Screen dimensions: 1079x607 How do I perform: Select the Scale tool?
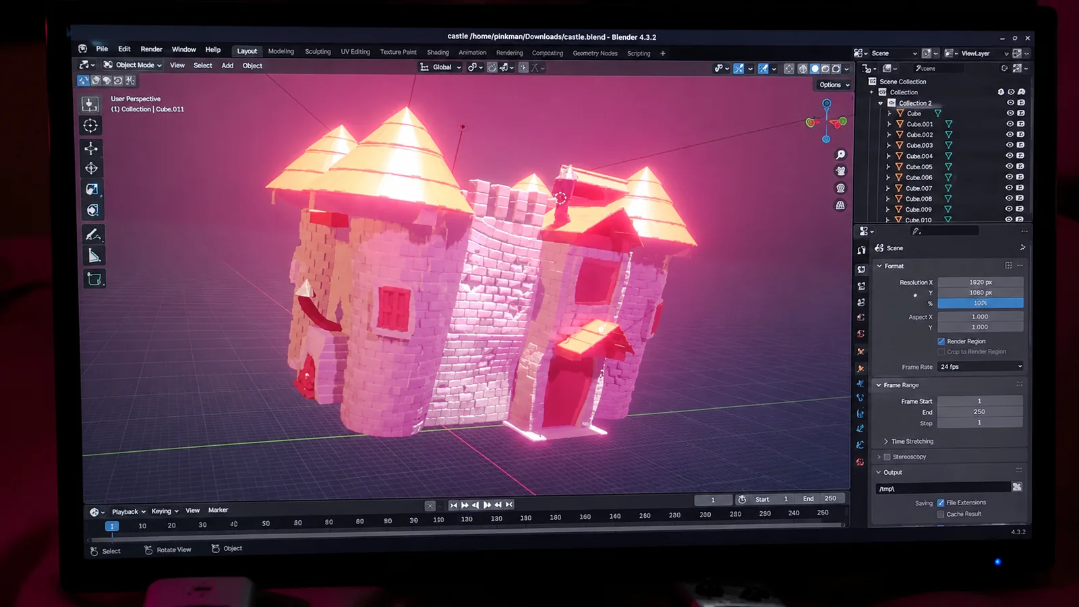[x=92, y=190]
